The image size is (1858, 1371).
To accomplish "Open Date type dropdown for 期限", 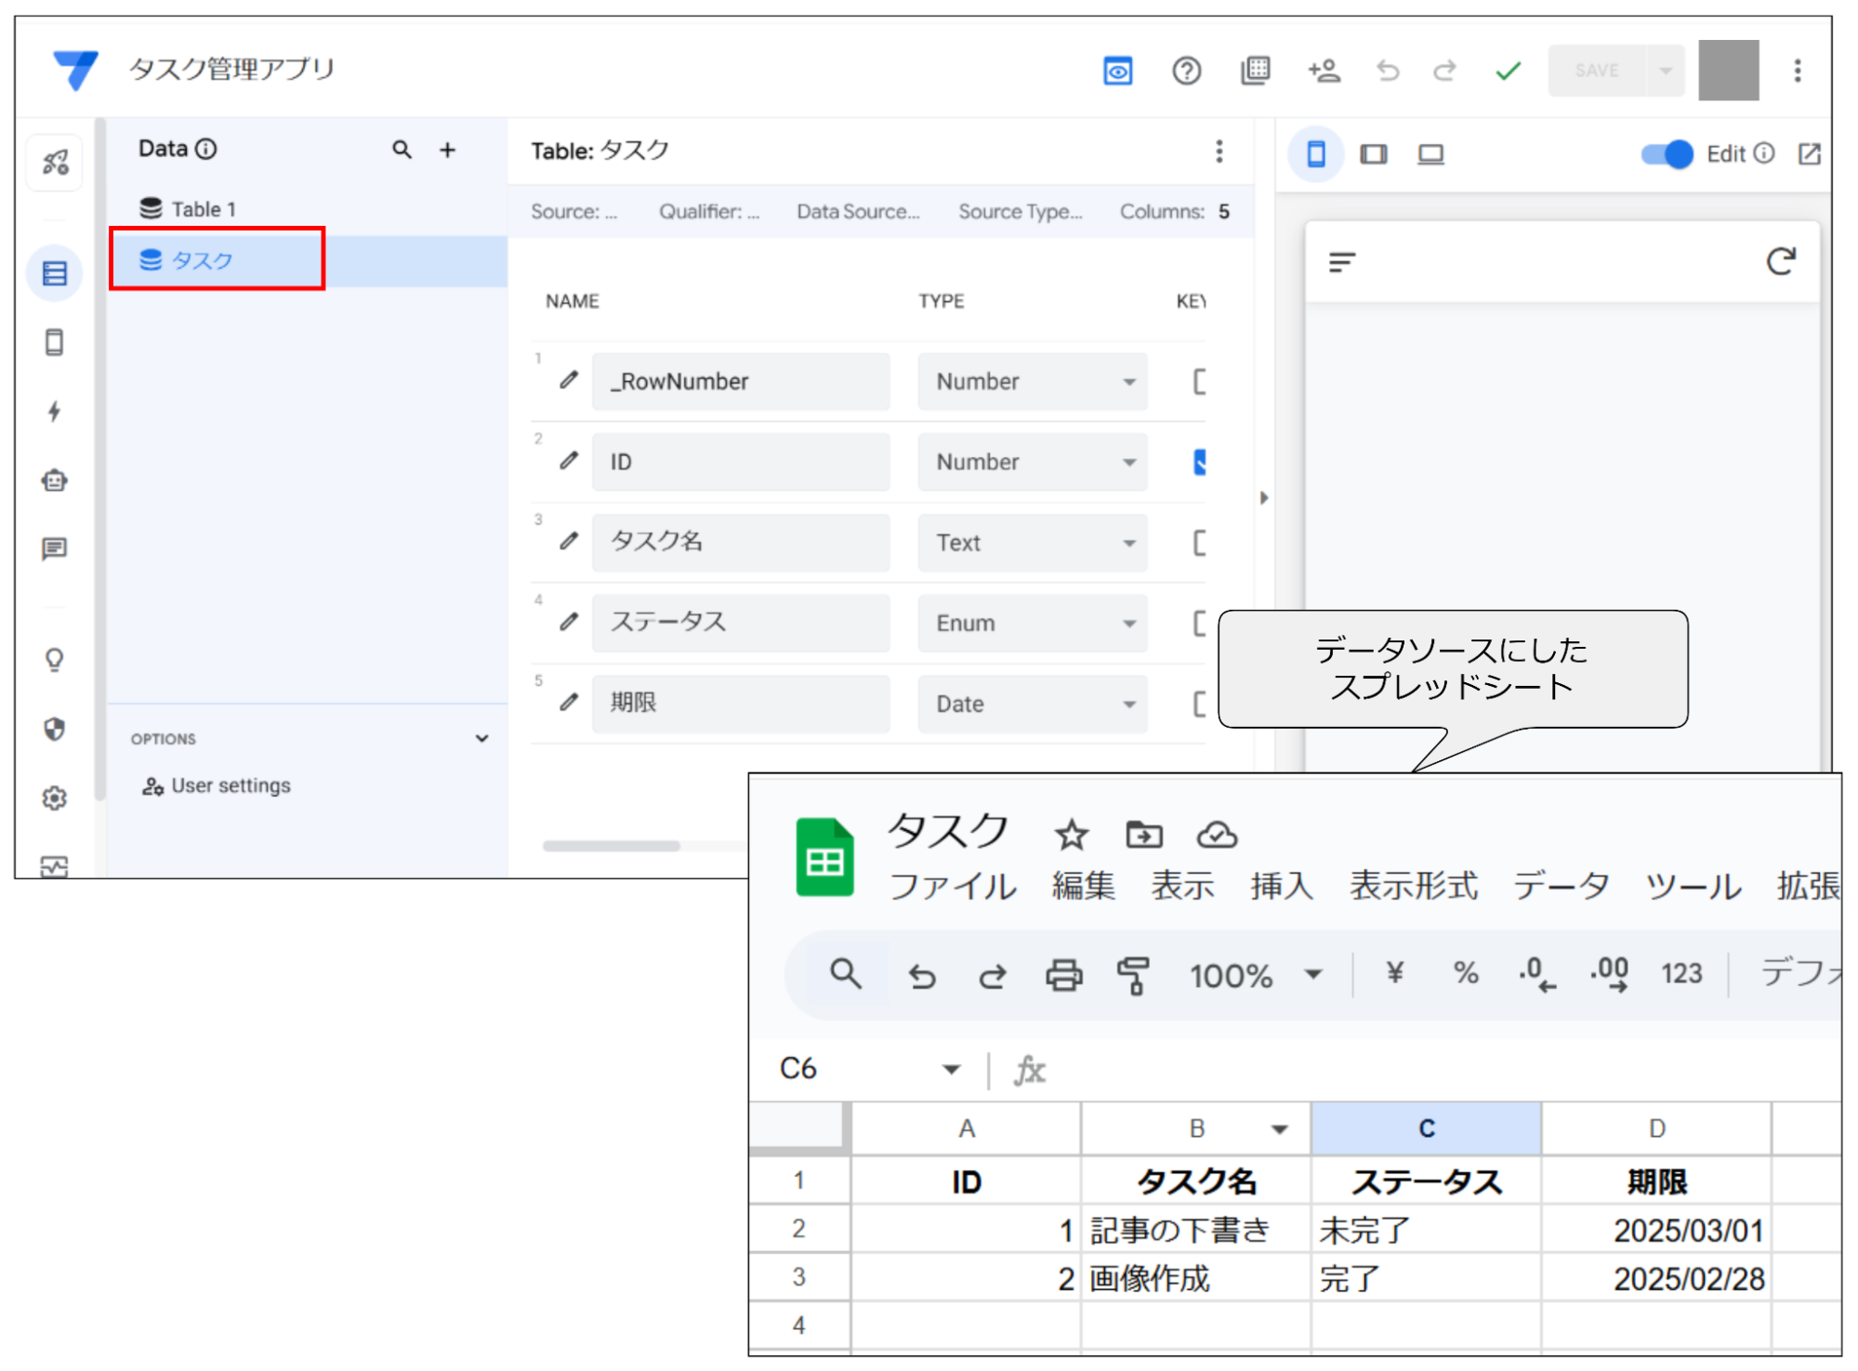I will [x=1032, y=704].
